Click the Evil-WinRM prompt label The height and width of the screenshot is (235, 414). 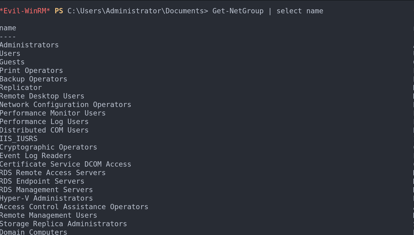pos(25,11)
